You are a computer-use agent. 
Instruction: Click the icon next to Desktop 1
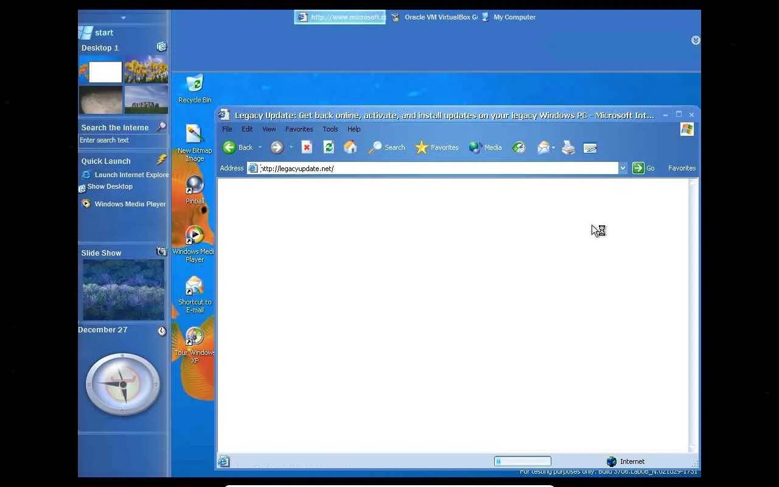[x=161, y=47]
